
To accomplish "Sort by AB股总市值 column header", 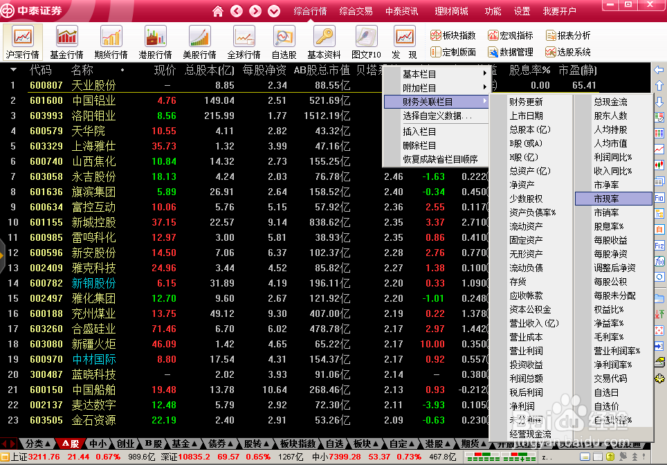I will (322, 70).
